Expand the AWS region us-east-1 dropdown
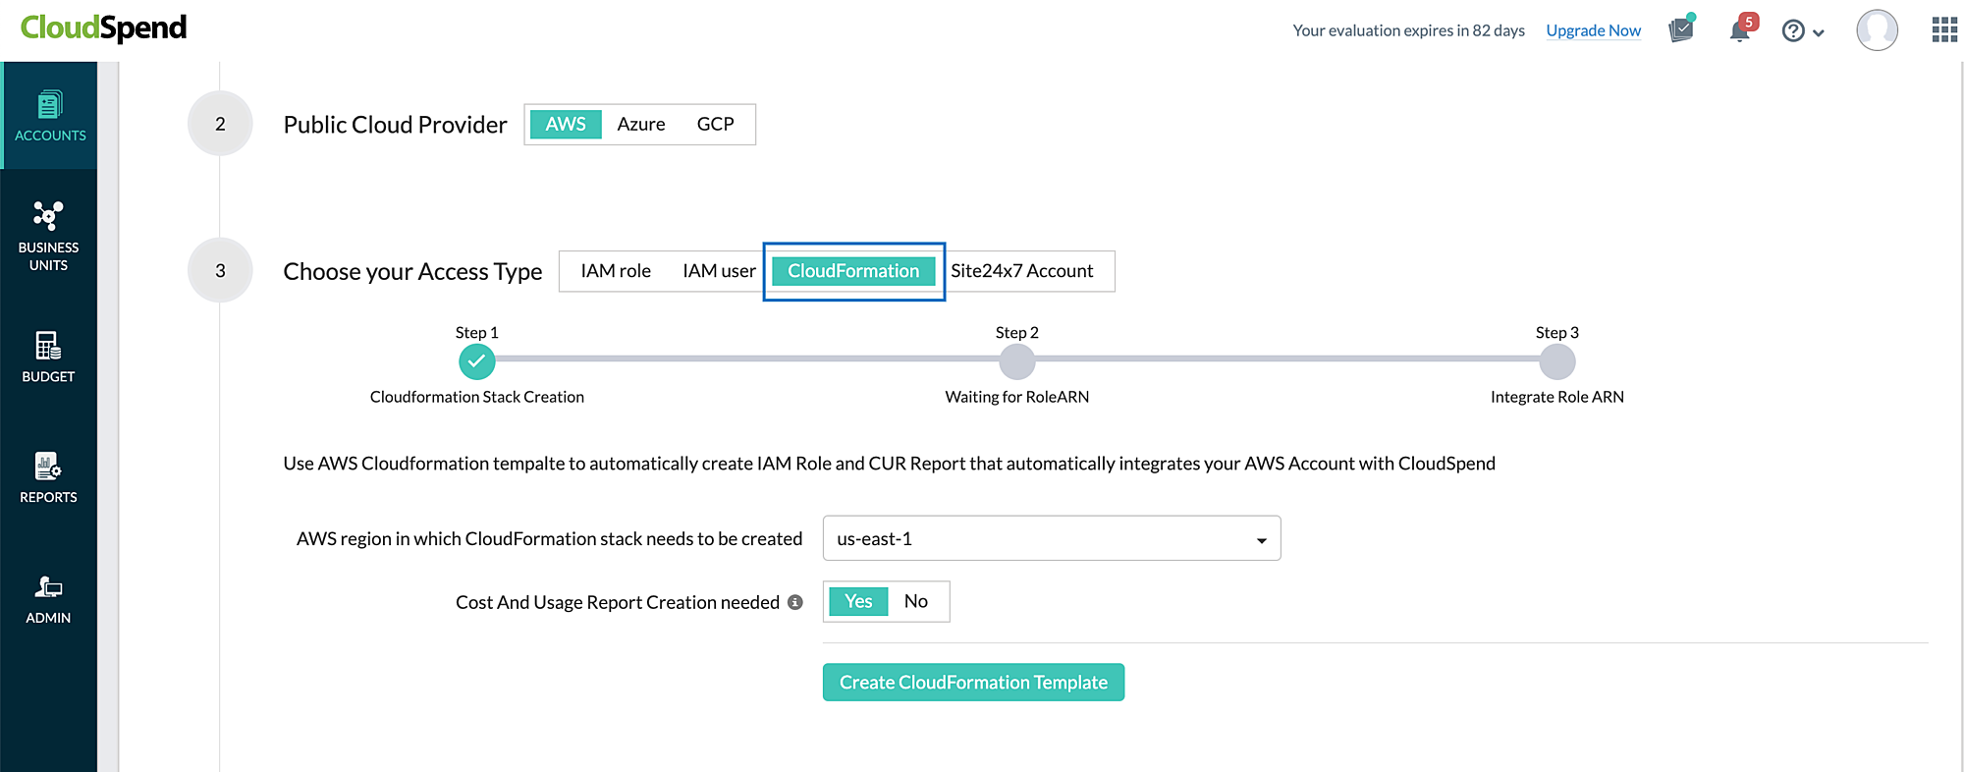The height and width of the screenshot is (772, 1964). [x=1051, y=538]
